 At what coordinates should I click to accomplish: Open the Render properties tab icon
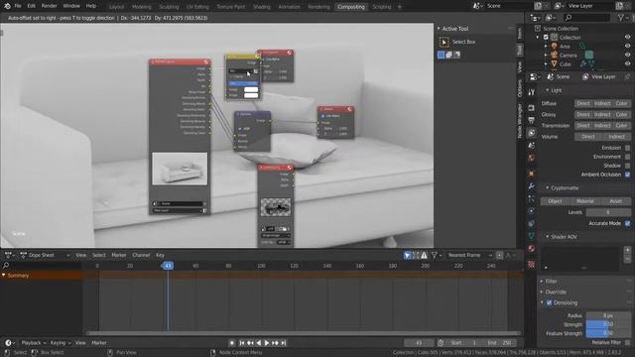(x=532, y=108)
